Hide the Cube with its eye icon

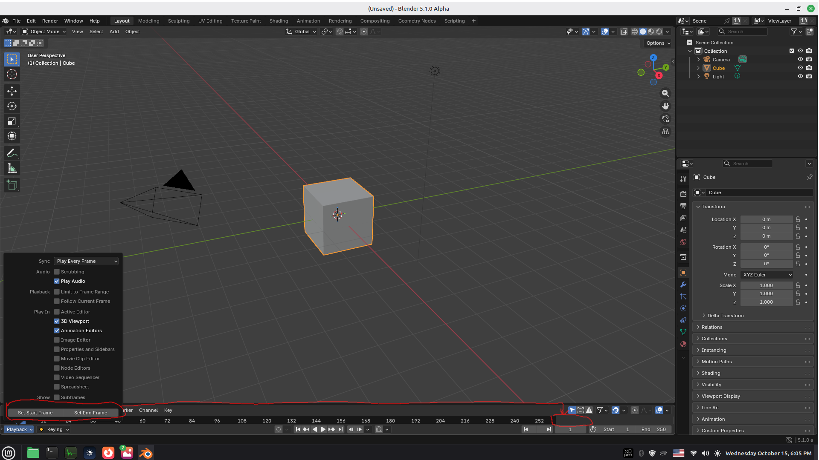(x=800, y=68)
